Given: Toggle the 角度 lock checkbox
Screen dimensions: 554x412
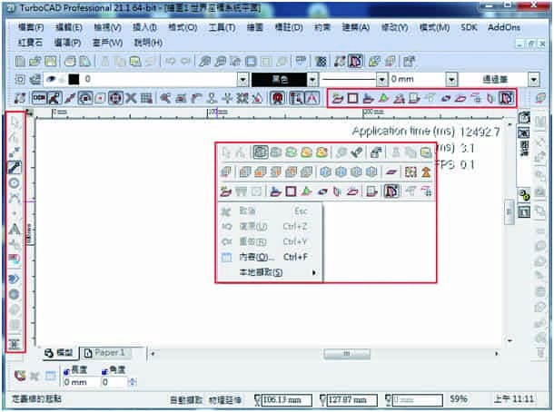Looking at the screenshot, I should click(104, 370).
